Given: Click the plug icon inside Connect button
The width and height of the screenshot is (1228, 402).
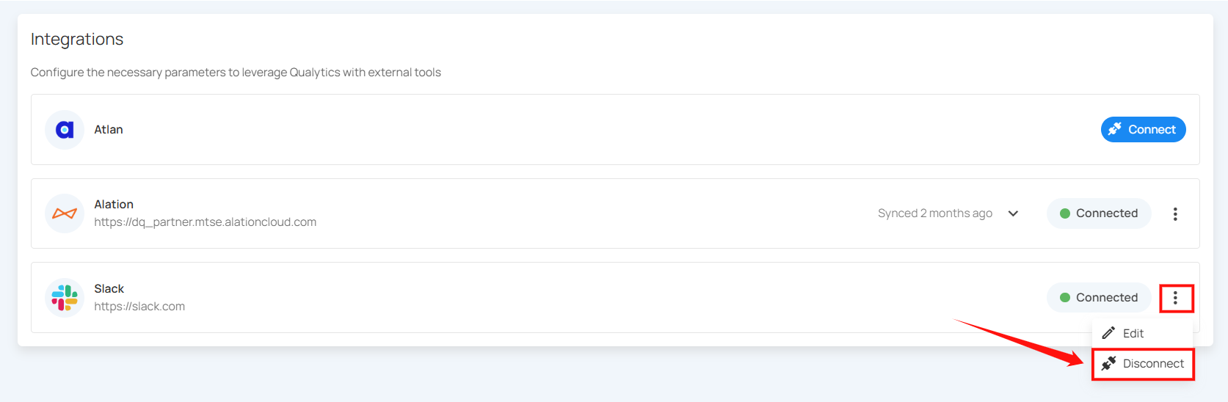Looking at the screenshot, I should [x=1115, y=129].
